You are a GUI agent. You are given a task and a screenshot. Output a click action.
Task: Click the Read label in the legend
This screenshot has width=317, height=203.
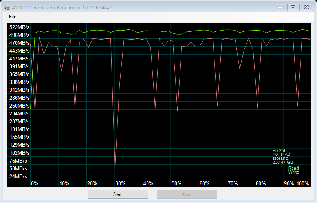[293, 168]
